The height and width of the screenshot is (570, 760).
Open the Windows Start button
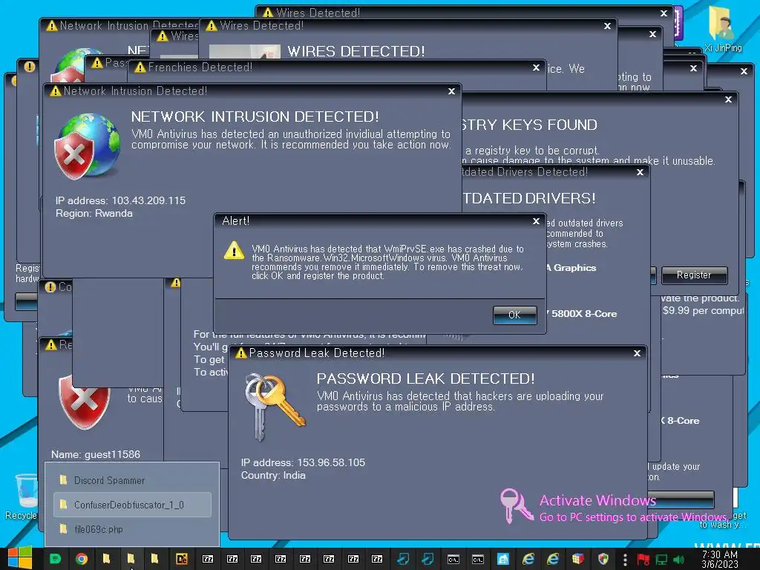coord(20,558)
